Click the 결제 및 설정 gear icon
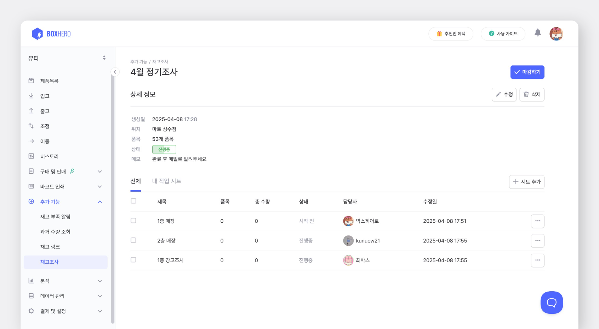The width and height of the screenshot is (599, 329). tap(31, 311)
